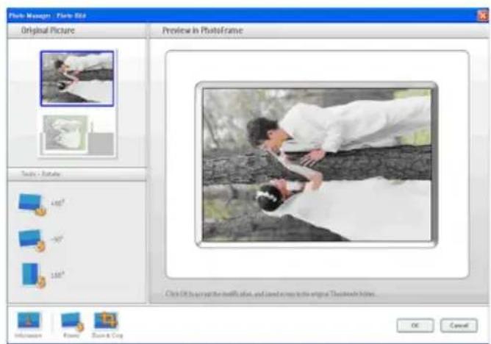Select the second faded thumbnail below original

(77, 133)
